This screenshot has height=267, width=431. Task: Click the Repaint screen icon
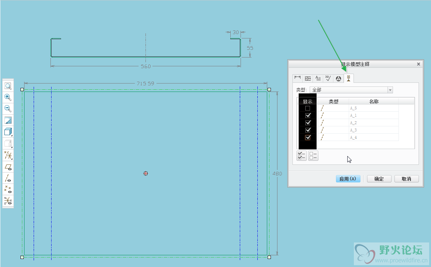(x=8, y=120)
